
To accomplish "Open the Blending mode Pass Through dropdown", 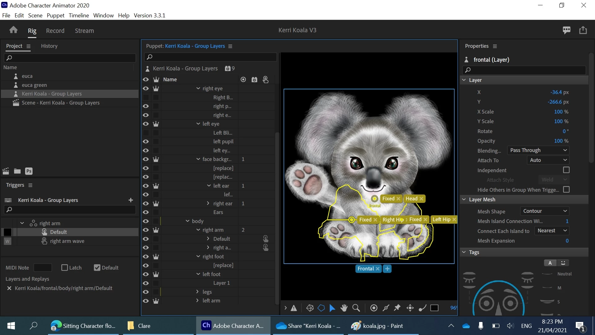I will click(x=538, y=150).
